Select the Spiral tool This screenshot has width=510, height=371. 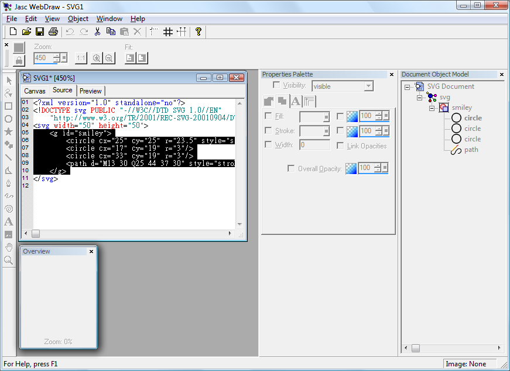(9, 209)
